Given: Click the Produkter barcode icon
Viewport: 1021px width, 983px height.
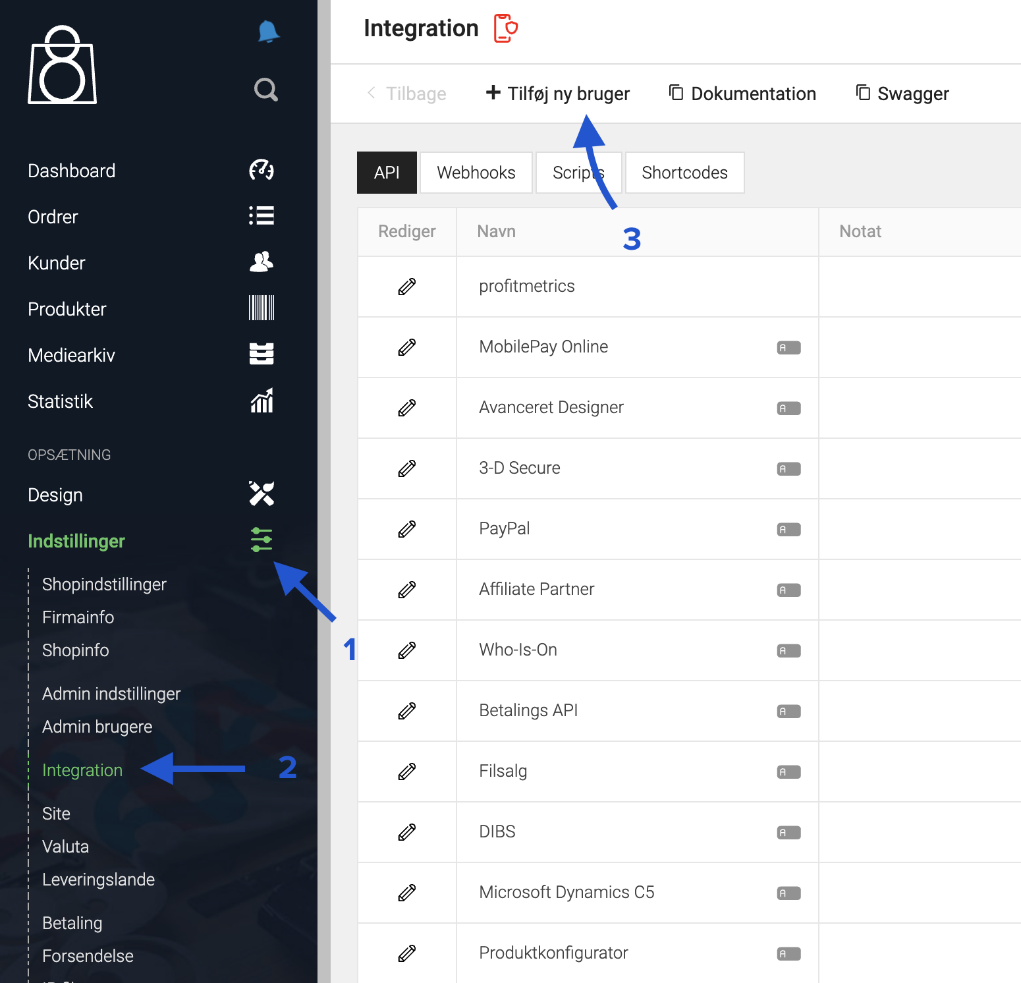Looking at the screenshot, I should 262,308.
